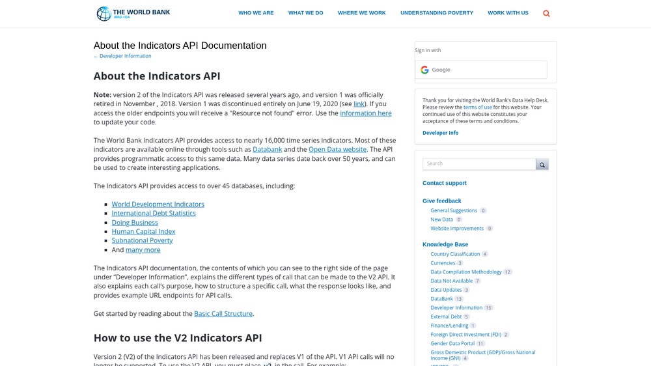Visit the Open Data website link
The height and width of the screenshot is (366, 651).
coord(337,149)
